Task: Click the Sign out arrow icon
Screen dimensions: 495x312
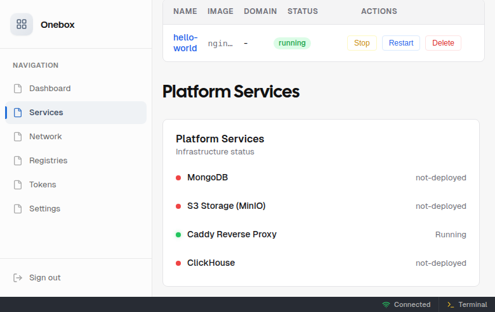Action: (x=18, y=278)
